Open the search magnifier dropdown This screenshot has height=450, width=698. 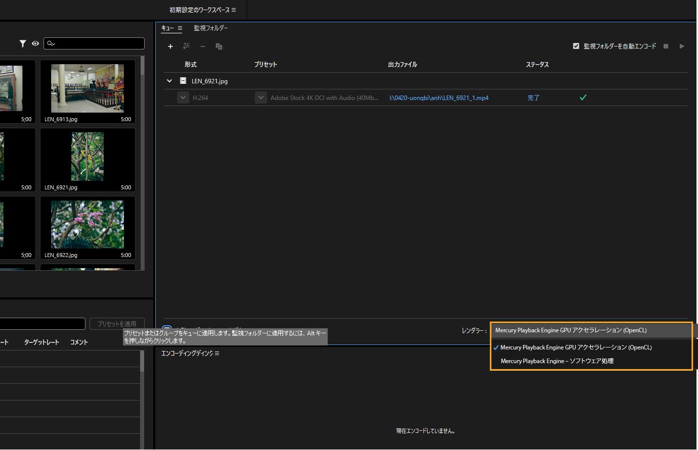pyautogui.click(x=51, y=43)
